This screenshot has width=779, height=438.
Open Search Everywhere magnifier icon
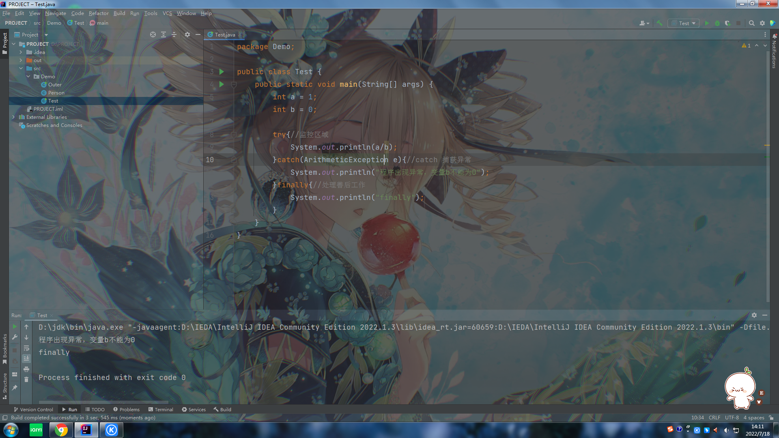(751, 23)
